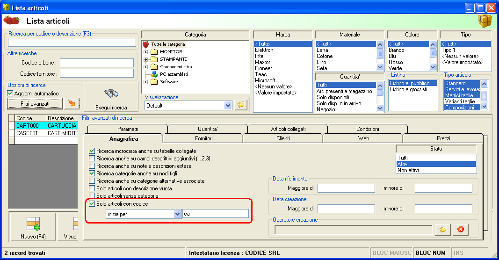Switch to the Quantita' tab
Screen dimensions: 499x260
208,129
